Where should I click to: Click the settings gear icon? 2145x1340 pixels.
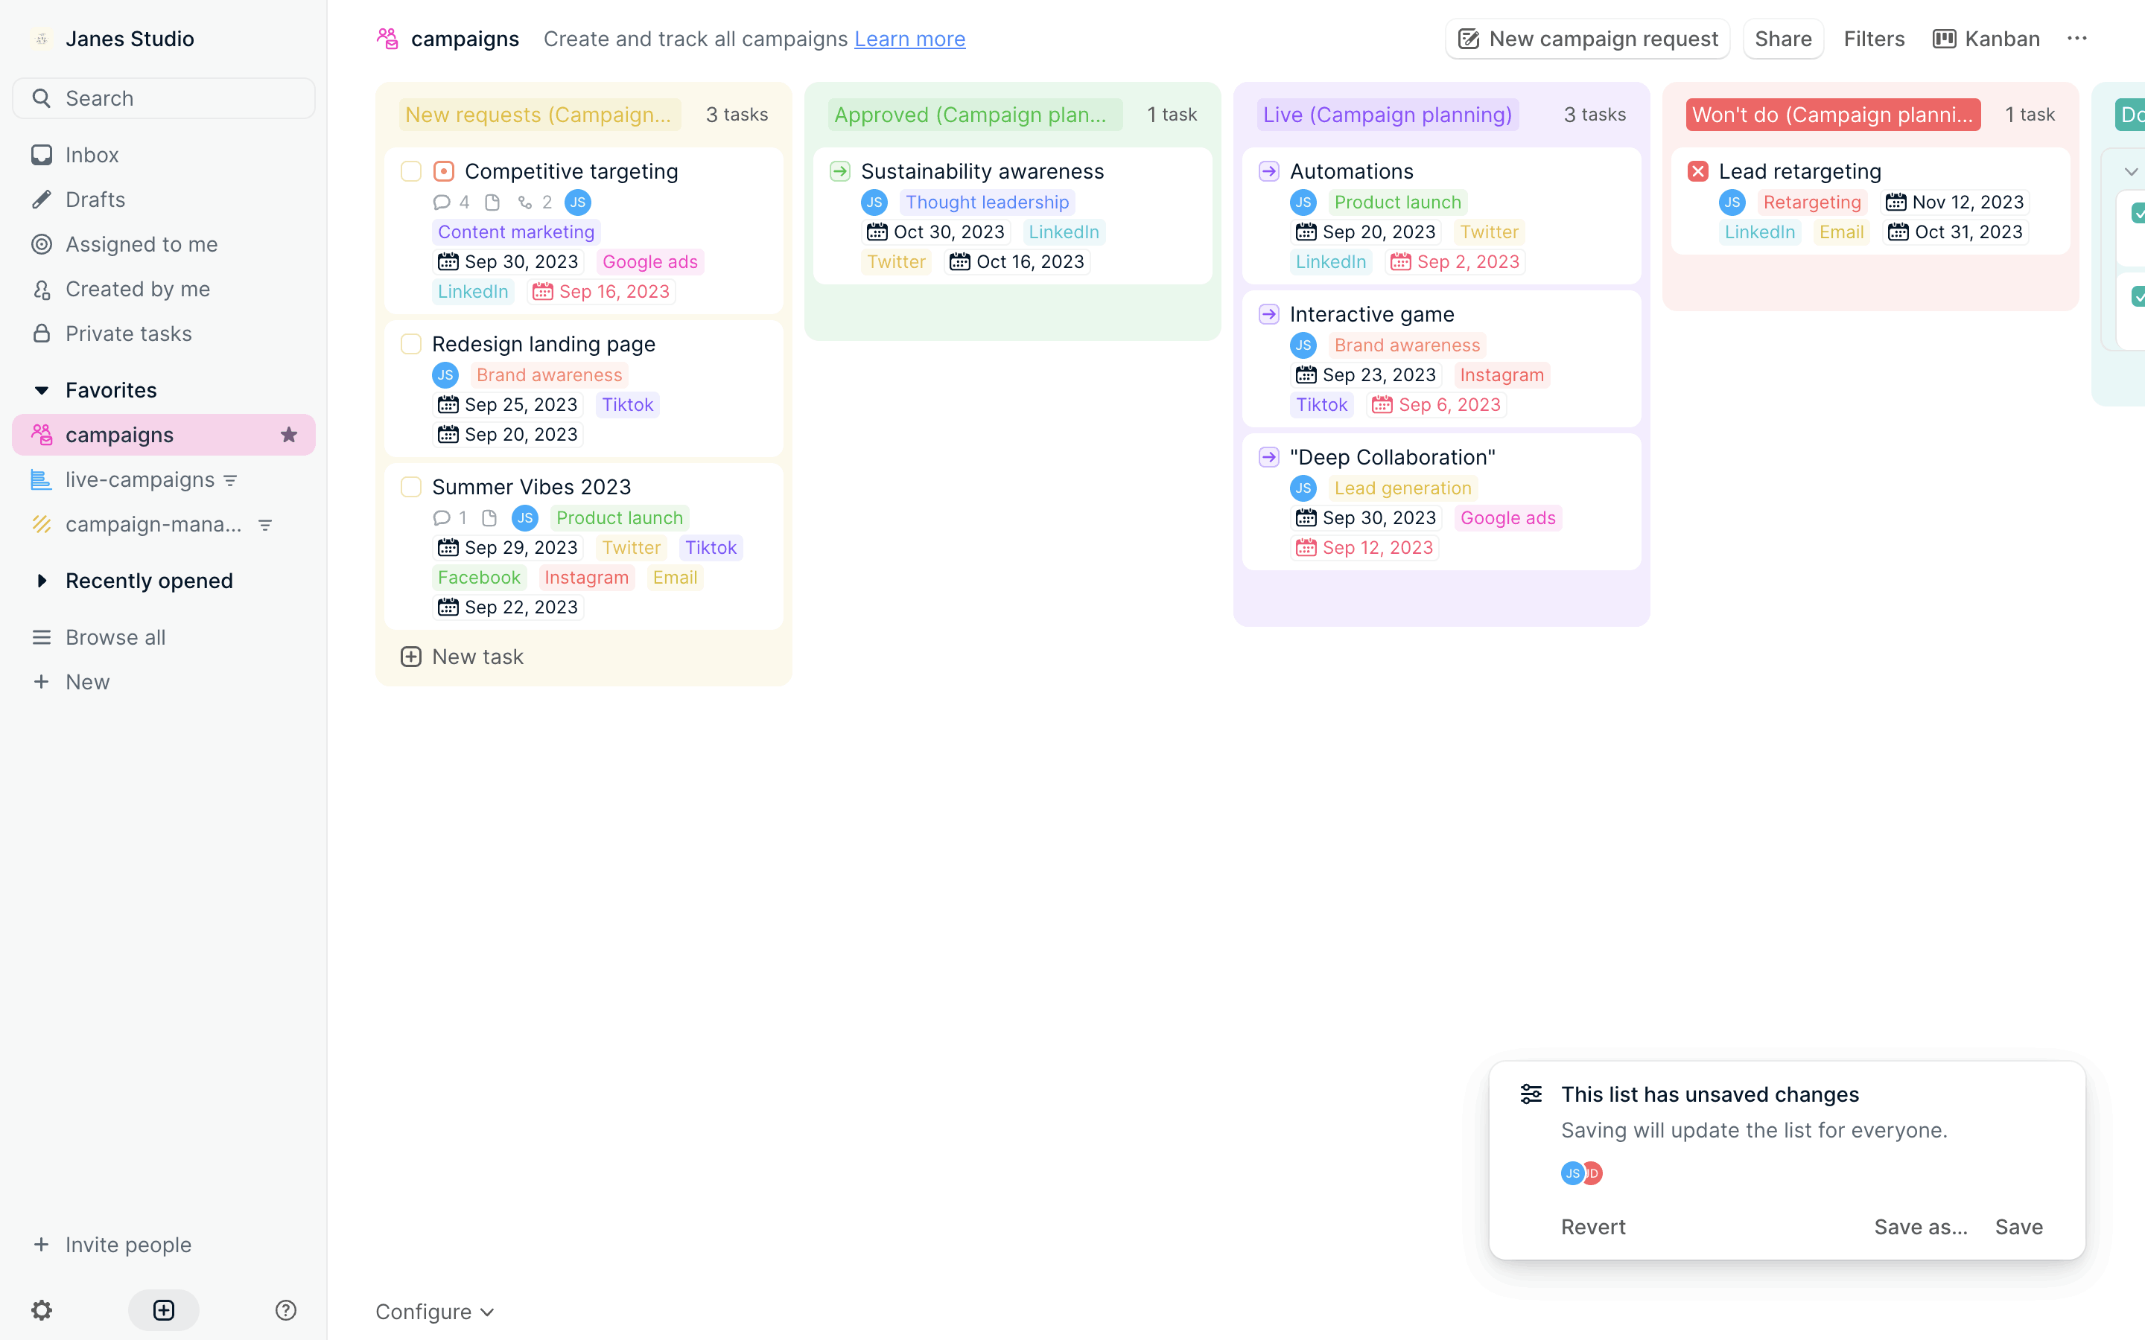click(42, 1310)
